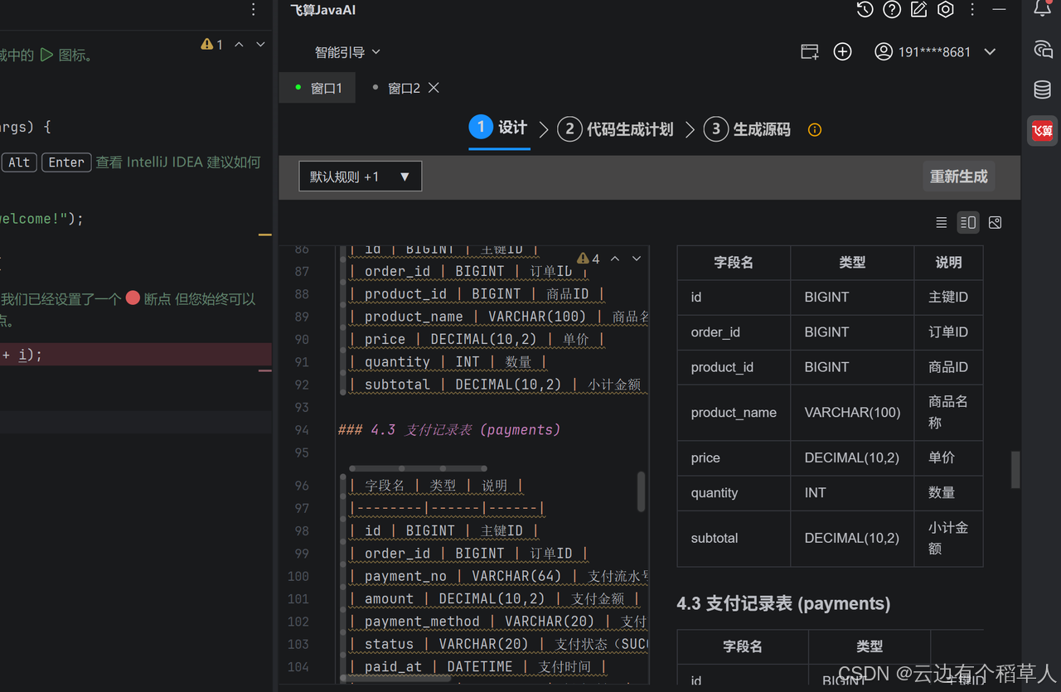1061x692 pixels.
Task: Click the warning icon showing 1 problem
Action: point(207,44)
